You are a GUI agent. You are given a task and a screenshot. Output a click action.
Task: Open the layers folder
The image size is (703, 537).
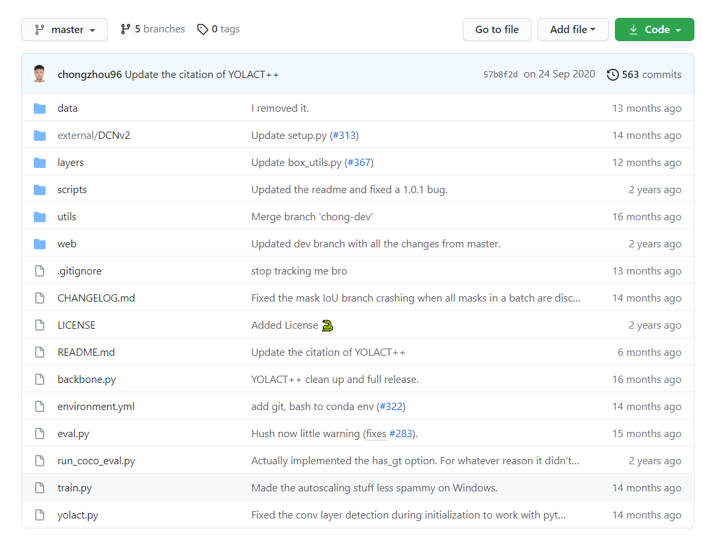70,163
